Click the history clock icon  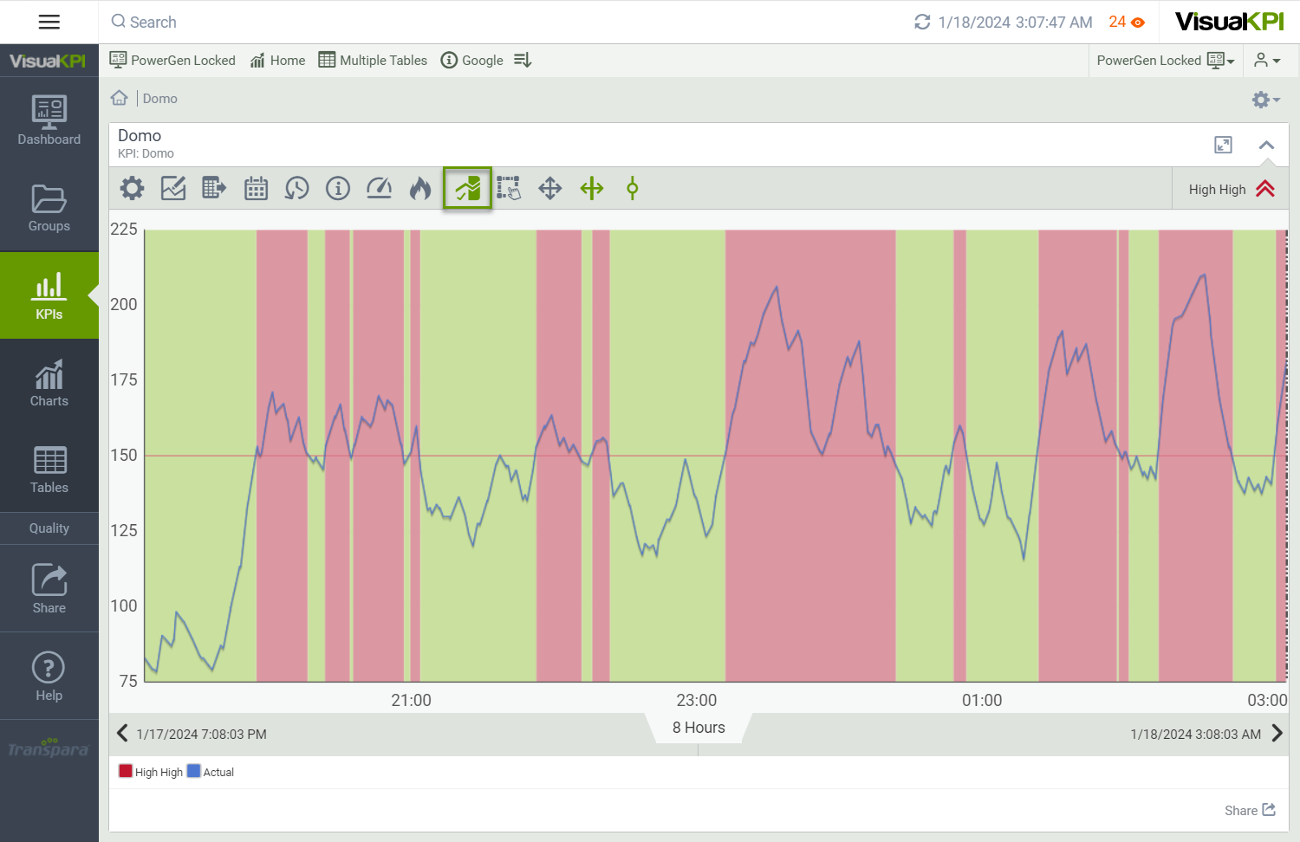click(296, 188)
